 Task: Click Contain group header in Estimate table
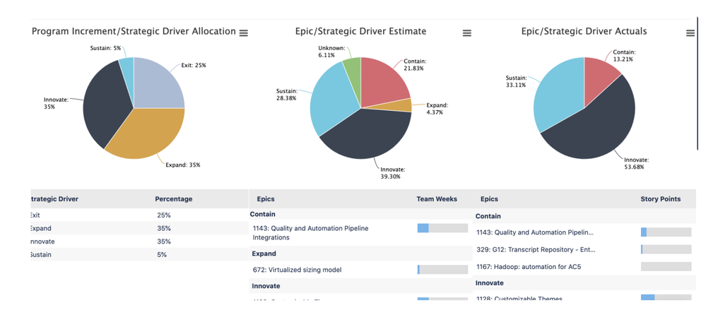click(x=262, y=214)
